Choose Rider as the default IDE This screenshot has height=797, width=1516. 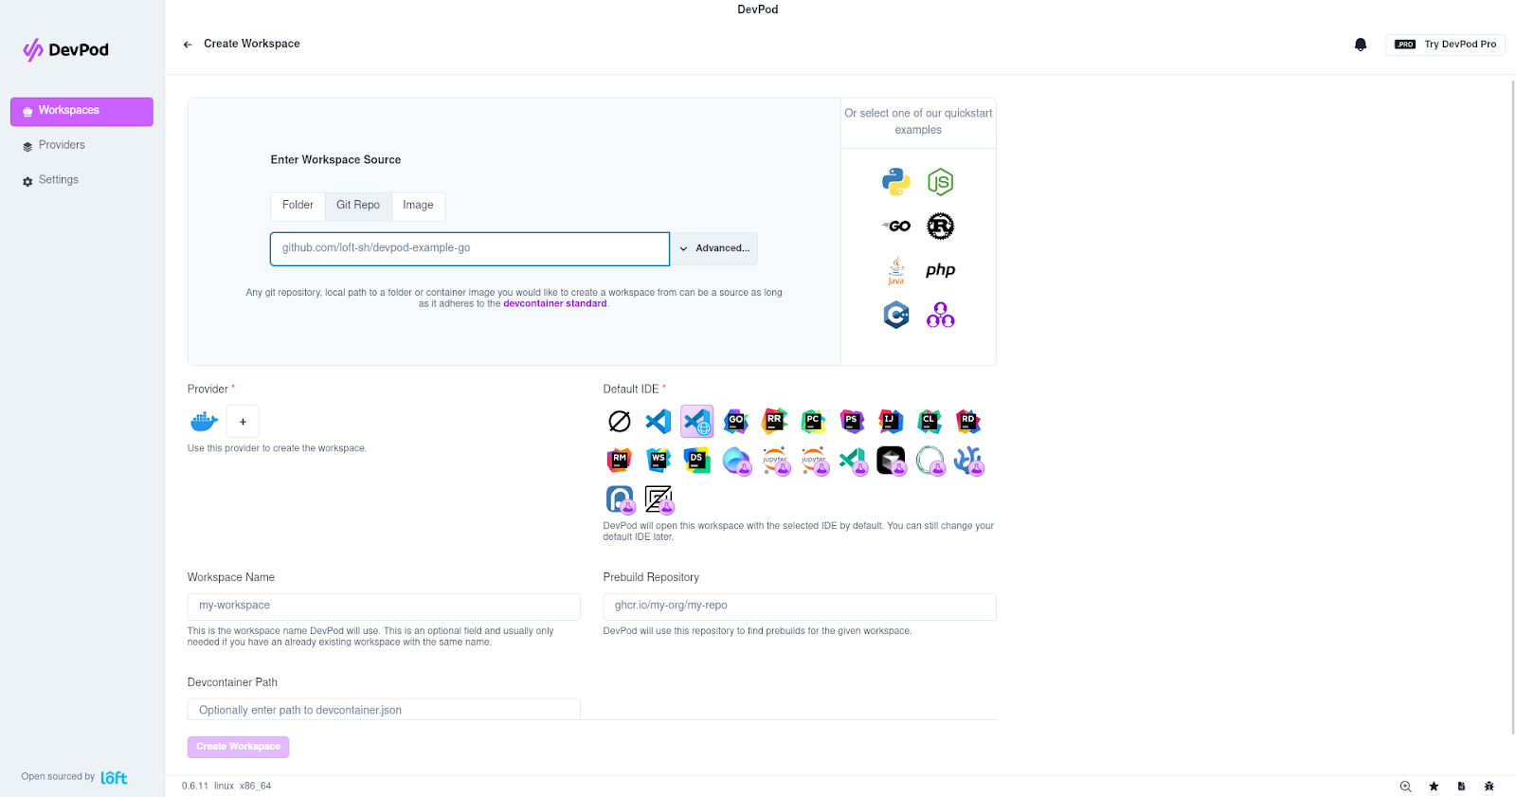(968, 421)
